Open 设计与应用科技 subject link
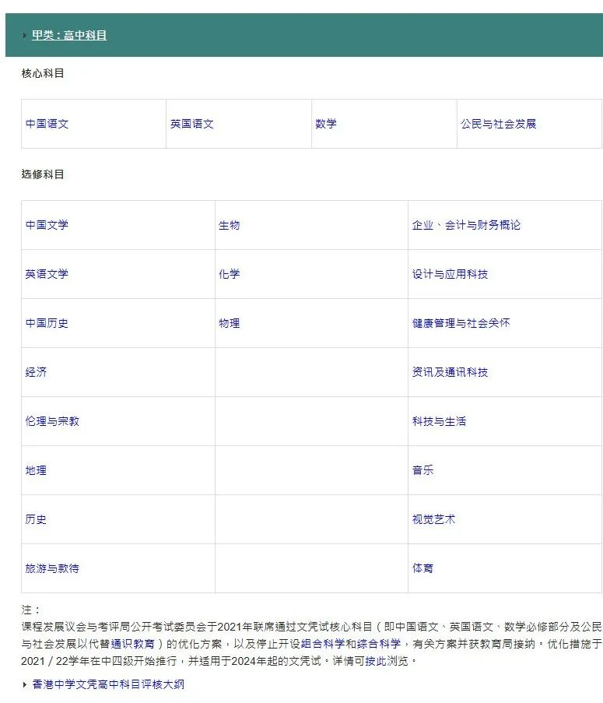 click(x=450, y=274)
